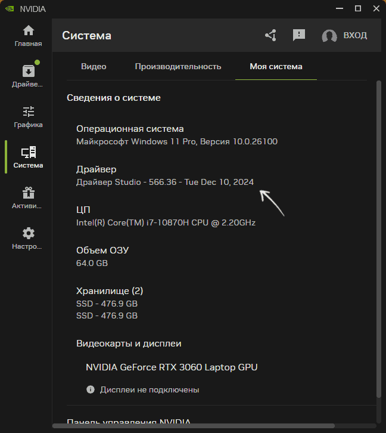This screenshot has width=386, height=433.
Task: Select the Моя система tab
Action: 276,66
